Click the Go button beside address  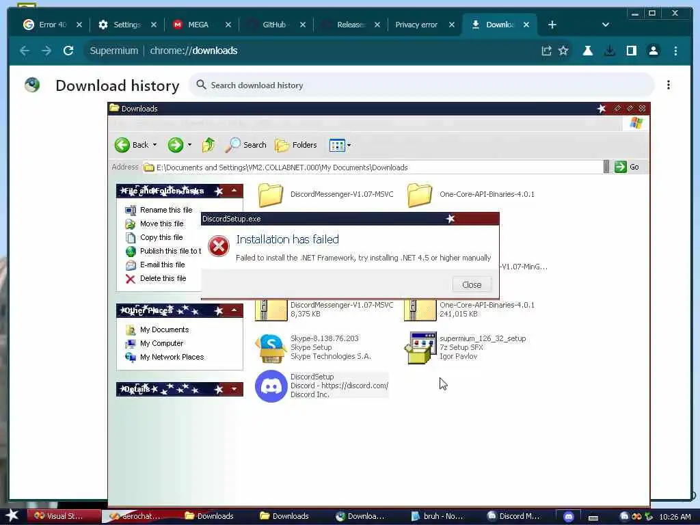point(627,167)
